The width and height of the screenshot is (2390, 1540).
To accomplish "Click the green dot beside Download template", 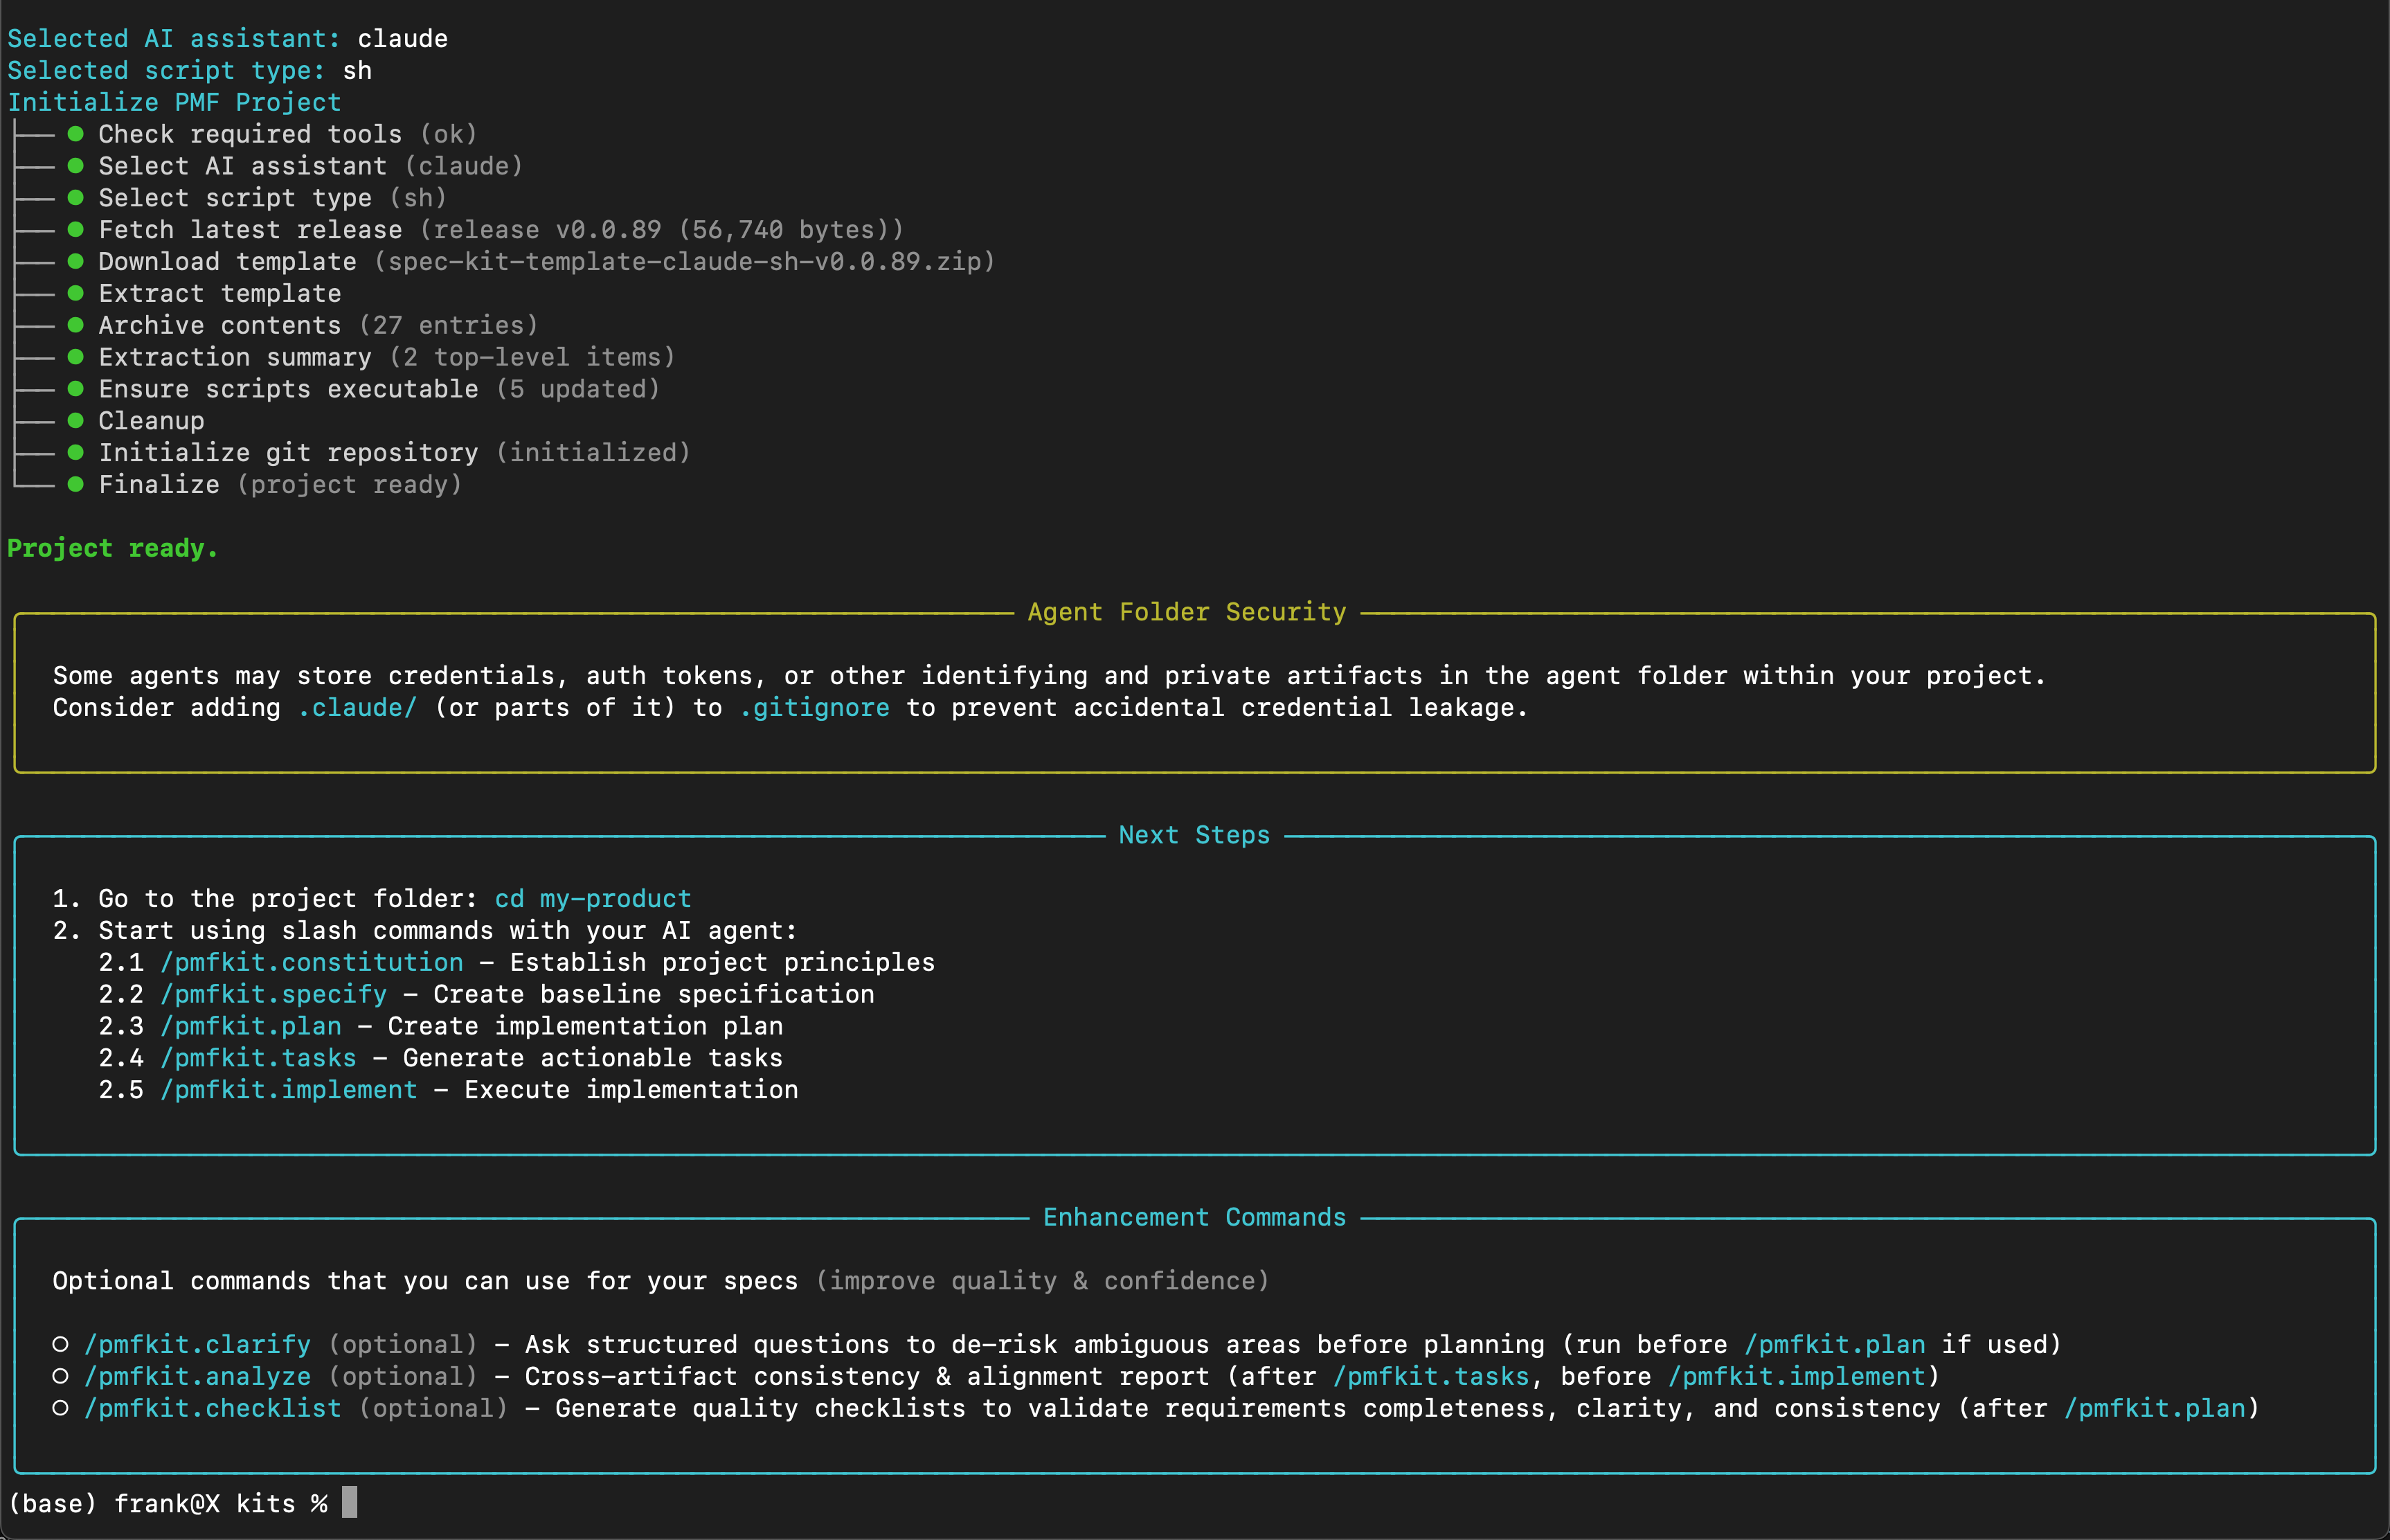I will pos(76,261).
